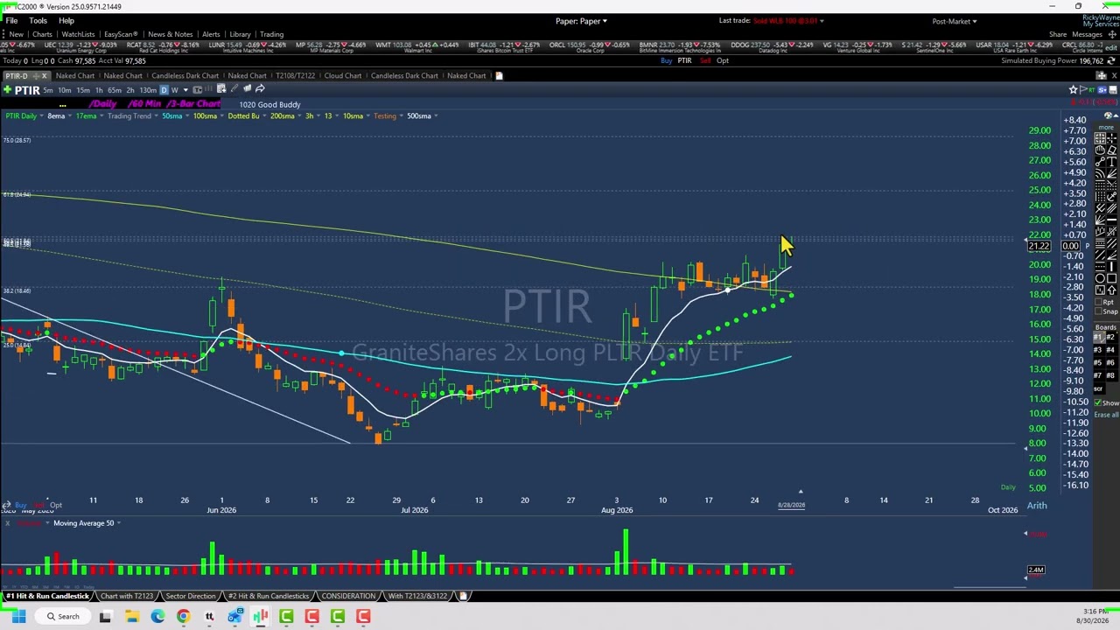
Task: Switch to the T2108/T2122 chart tab
Action: 294,75
